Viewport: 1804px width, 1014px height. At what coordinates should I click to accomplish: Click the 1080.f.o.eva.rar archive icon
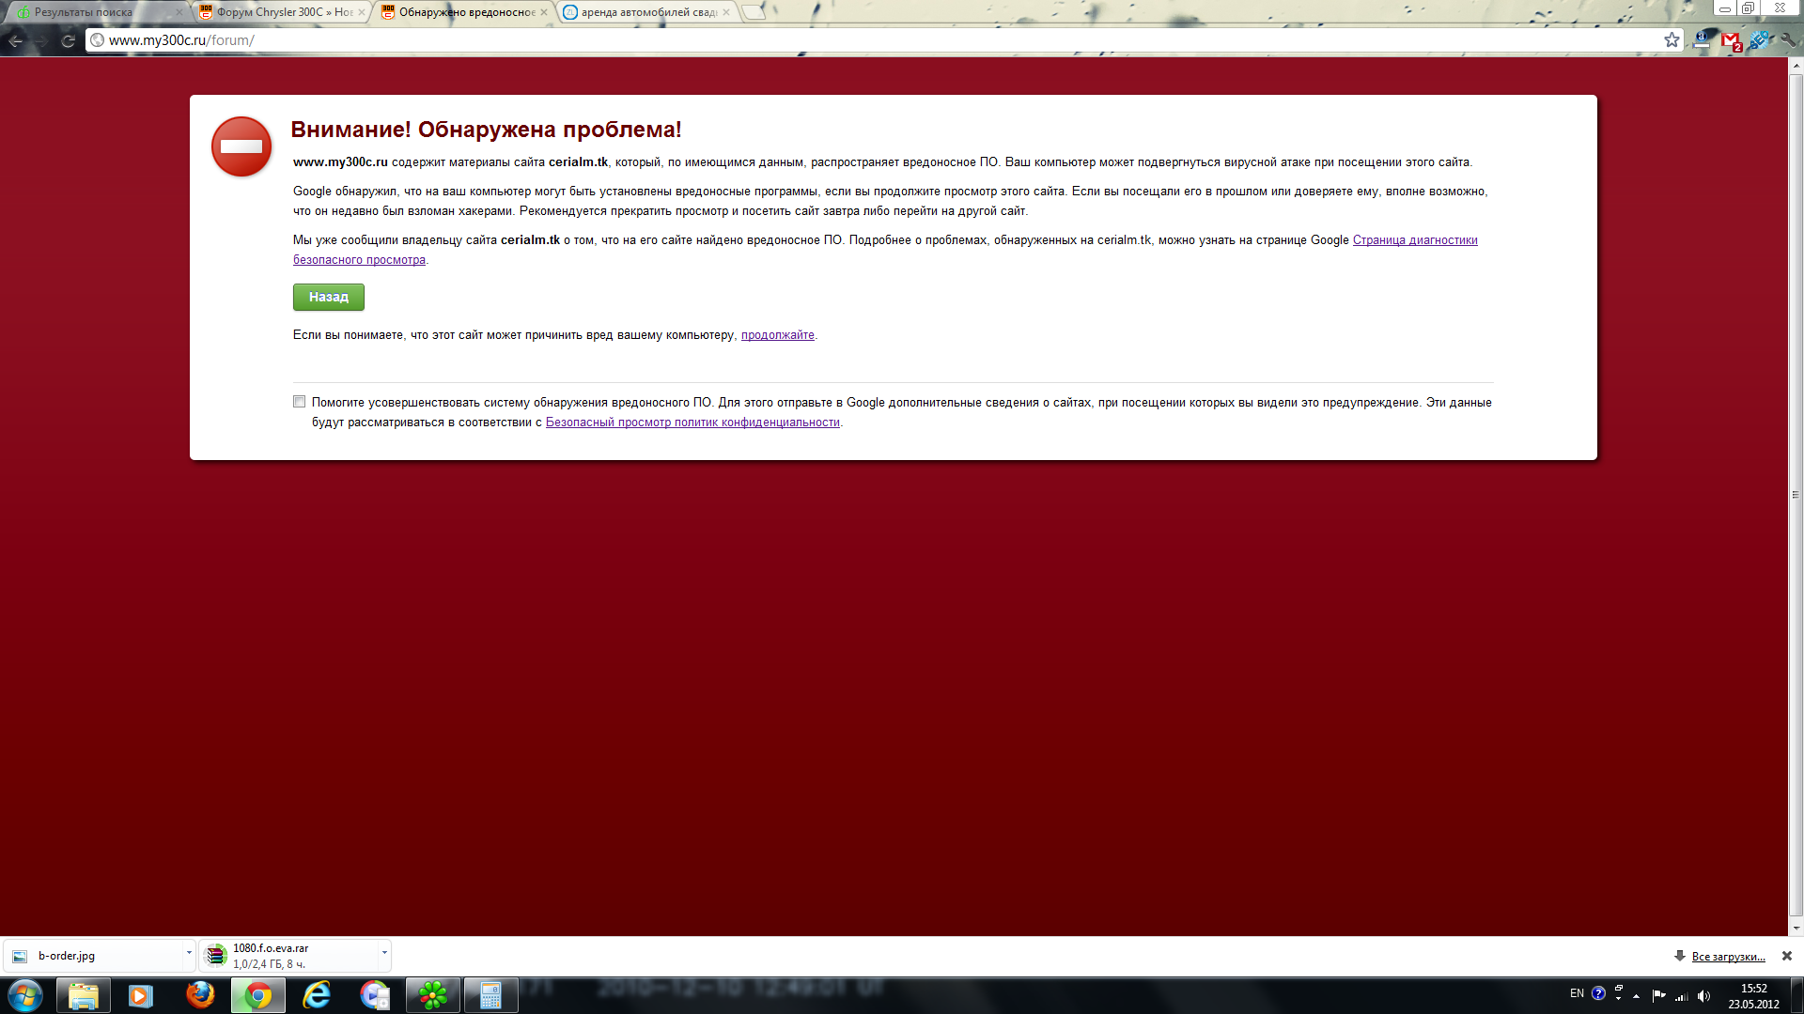(x=216, y=956)
